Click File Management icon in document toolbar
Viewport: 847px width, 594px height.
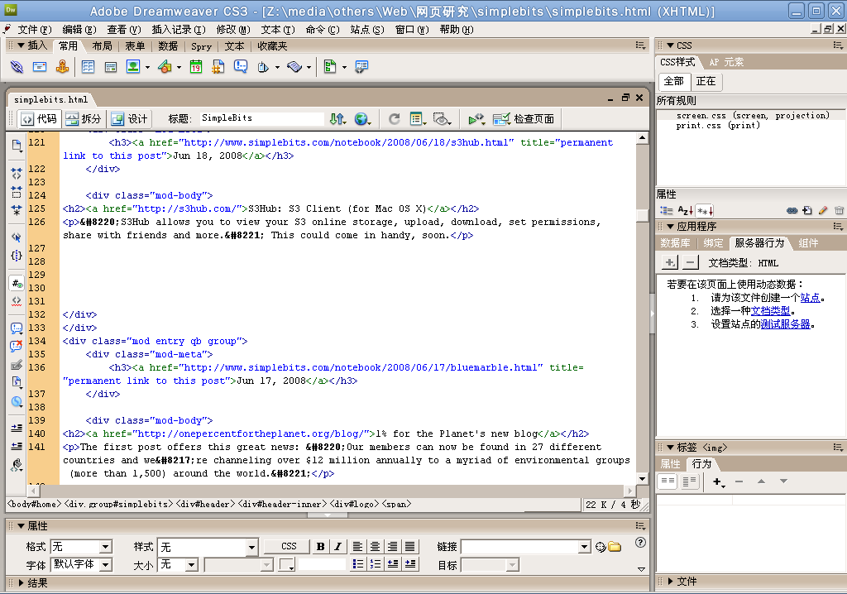(337, 119)
